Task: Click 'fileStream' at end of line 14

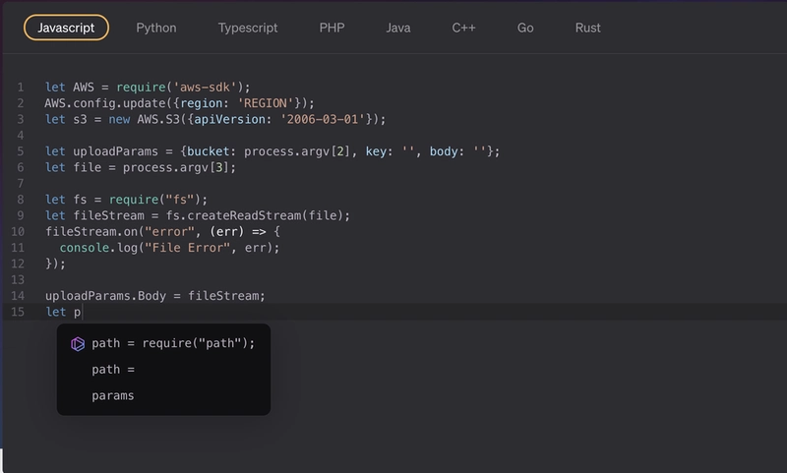Action: tap(223, 296)
